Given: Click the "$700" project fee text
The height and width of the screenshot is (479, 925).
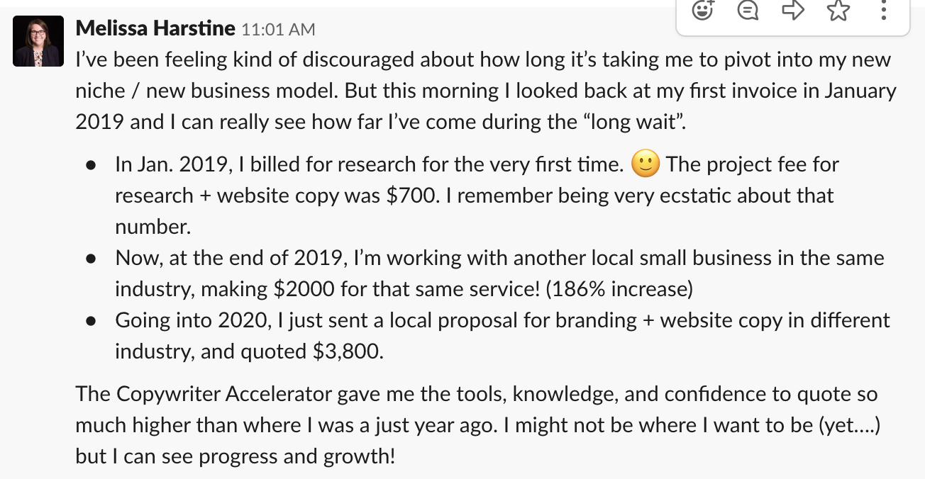Looking at the screenshot, I should point(411,196).
